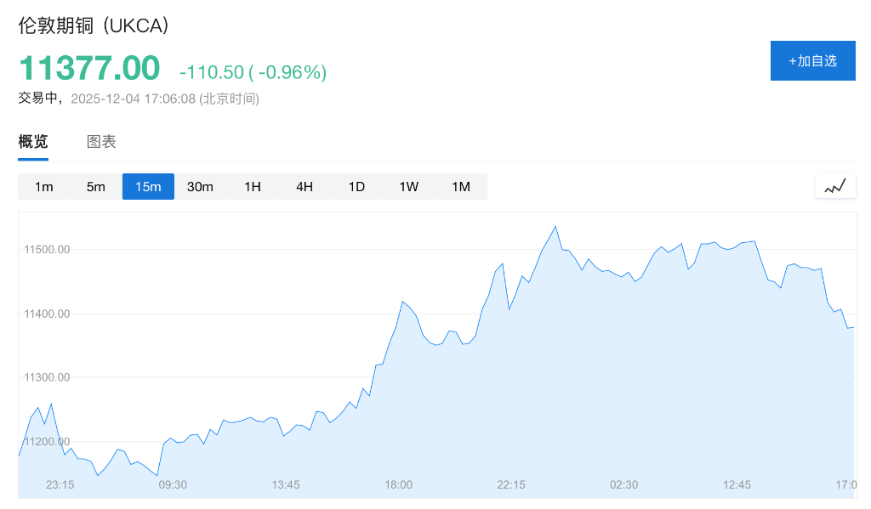Set chart period to 1M
This screenshot has width=871, height=509.
[461, 187]
